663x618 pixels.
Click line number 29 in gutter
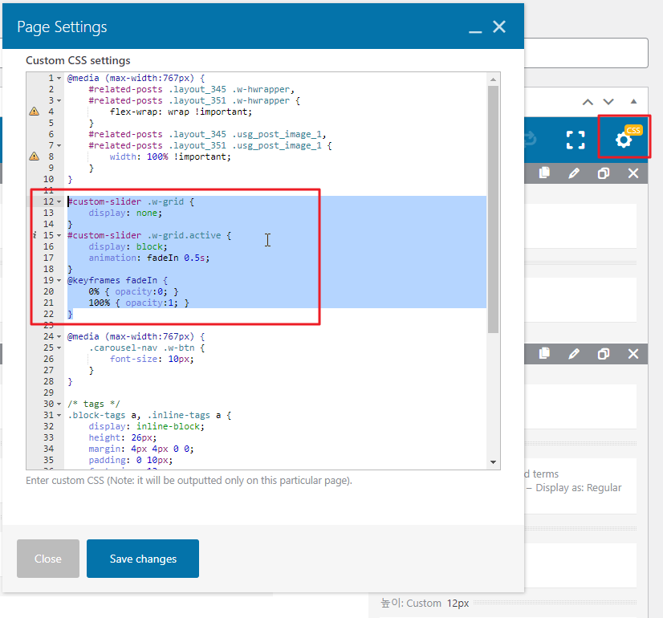click(49, 392)
